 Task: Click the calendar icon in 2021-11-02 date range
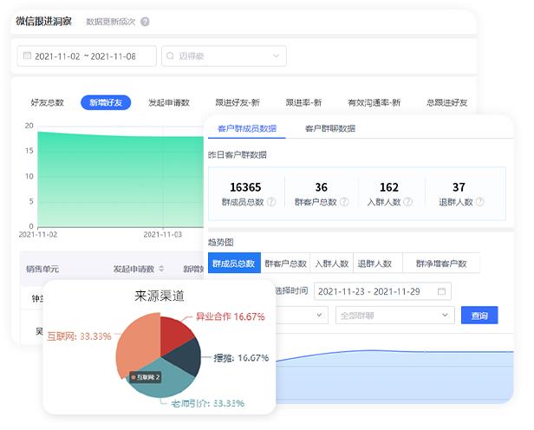27,56
